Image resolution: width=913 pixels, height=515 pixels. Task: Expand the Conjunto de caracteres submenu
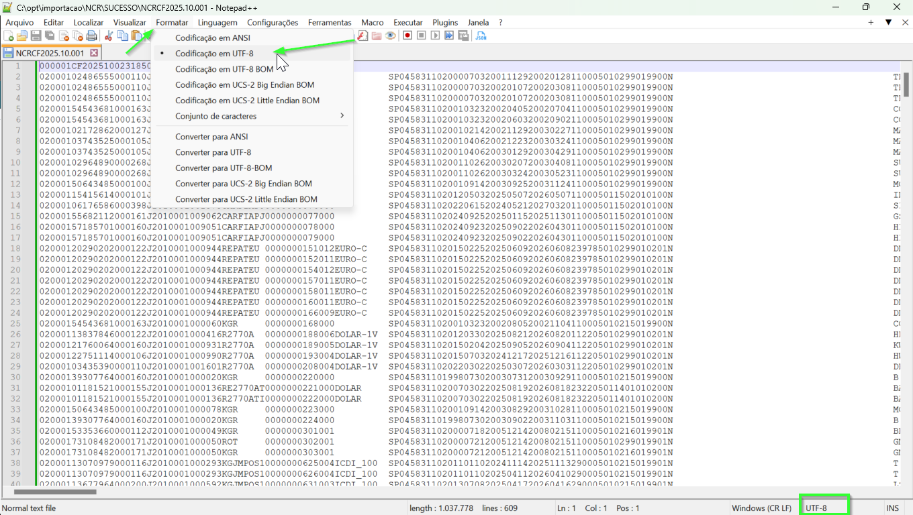[x=252, y=116]
